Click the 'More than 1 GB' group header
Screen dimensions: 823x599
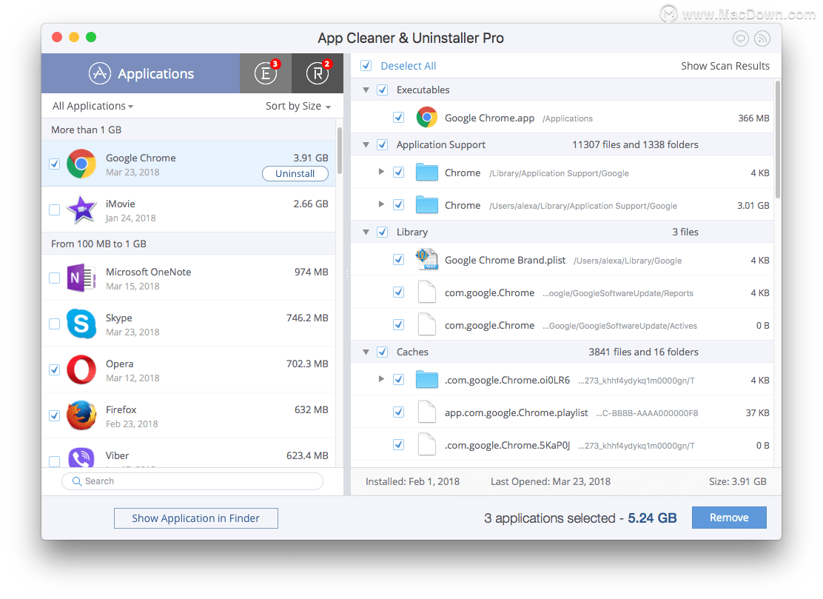[189, 130]
